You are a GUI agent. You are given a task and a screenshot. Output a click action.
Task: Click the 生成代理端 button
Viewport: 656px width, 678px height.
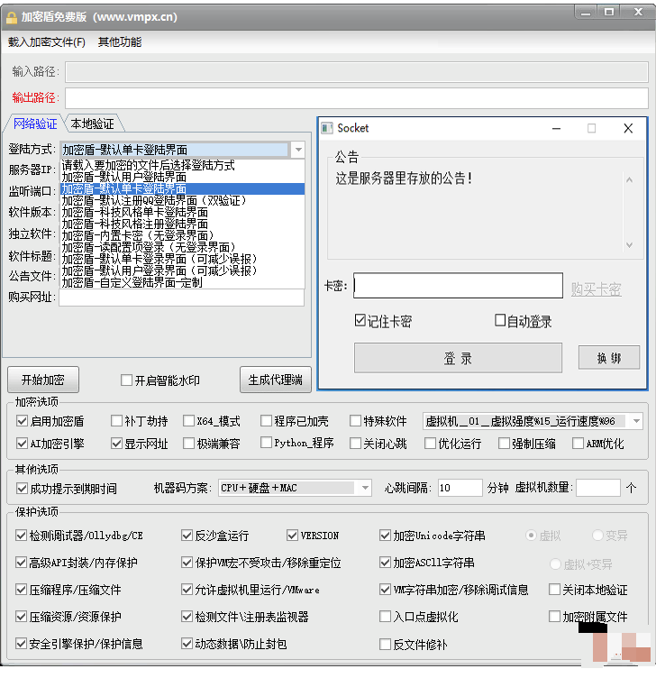(275, 380)
